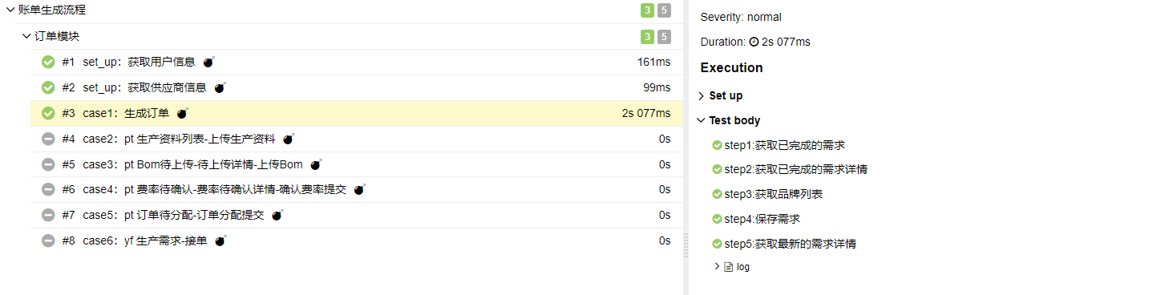Viewport: 1149px width, 295px height.
Task: Click the bomb icon next to yf 生产需求-接单
Action: [x=221, y=241]
